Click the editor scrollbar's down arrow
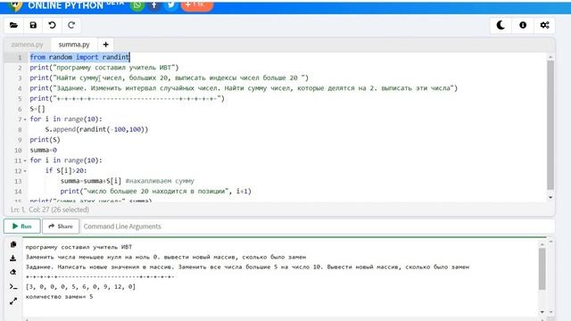 550,197
